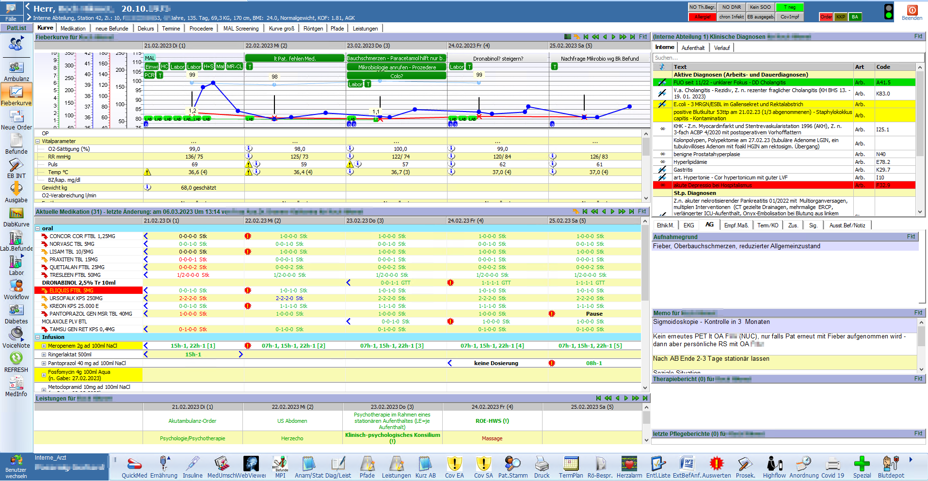Launch VoiceNote from the sidebar
928x481 pixels.
coord(16,338)
